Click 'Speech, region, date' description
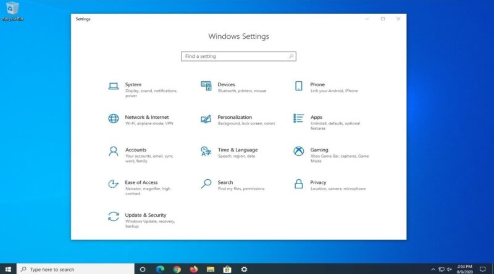 [237, 156]
